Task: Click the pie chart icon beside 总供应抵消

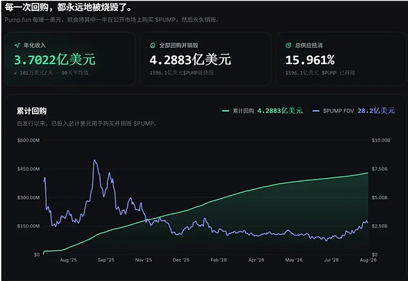Action: (288, 46)
